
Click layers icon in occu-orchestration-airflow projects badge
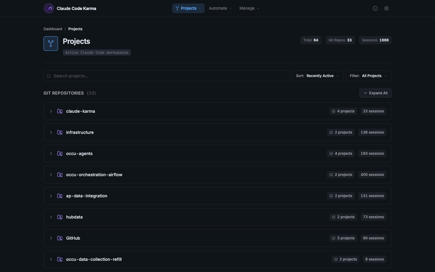(331, 175)
